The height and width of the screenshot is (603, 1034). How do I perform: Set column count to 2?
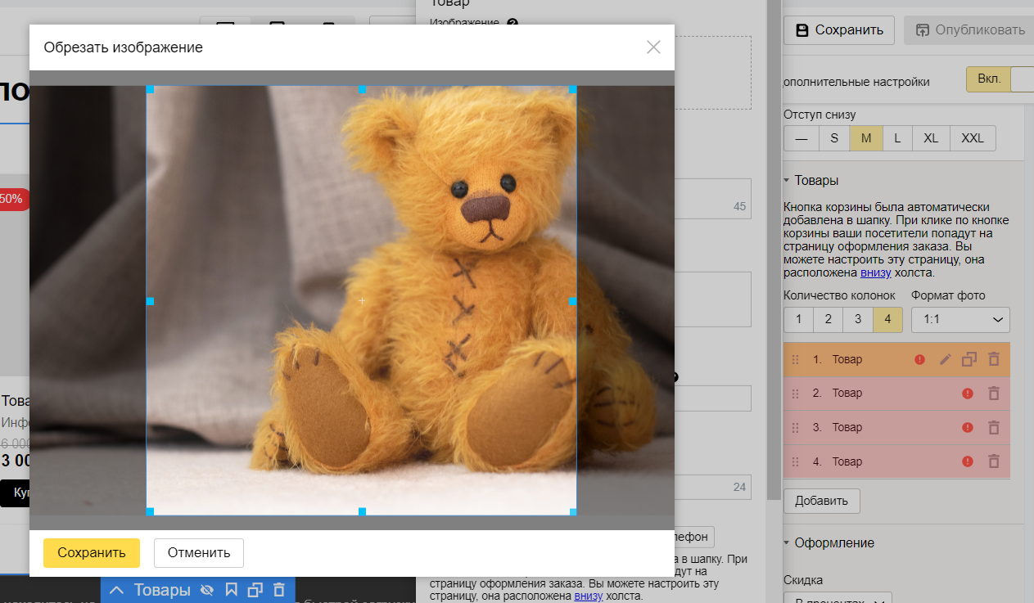click(x=828, y=319)
